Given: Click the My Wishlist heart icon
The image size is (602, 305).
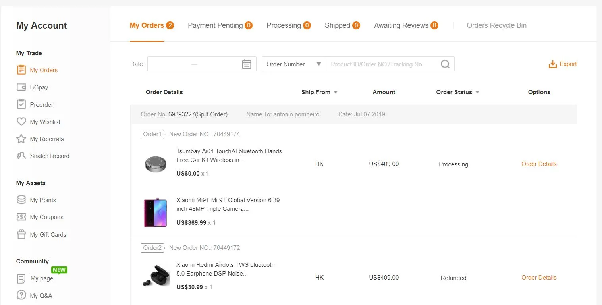Looking at the screenshot, I should click(21, 122).
